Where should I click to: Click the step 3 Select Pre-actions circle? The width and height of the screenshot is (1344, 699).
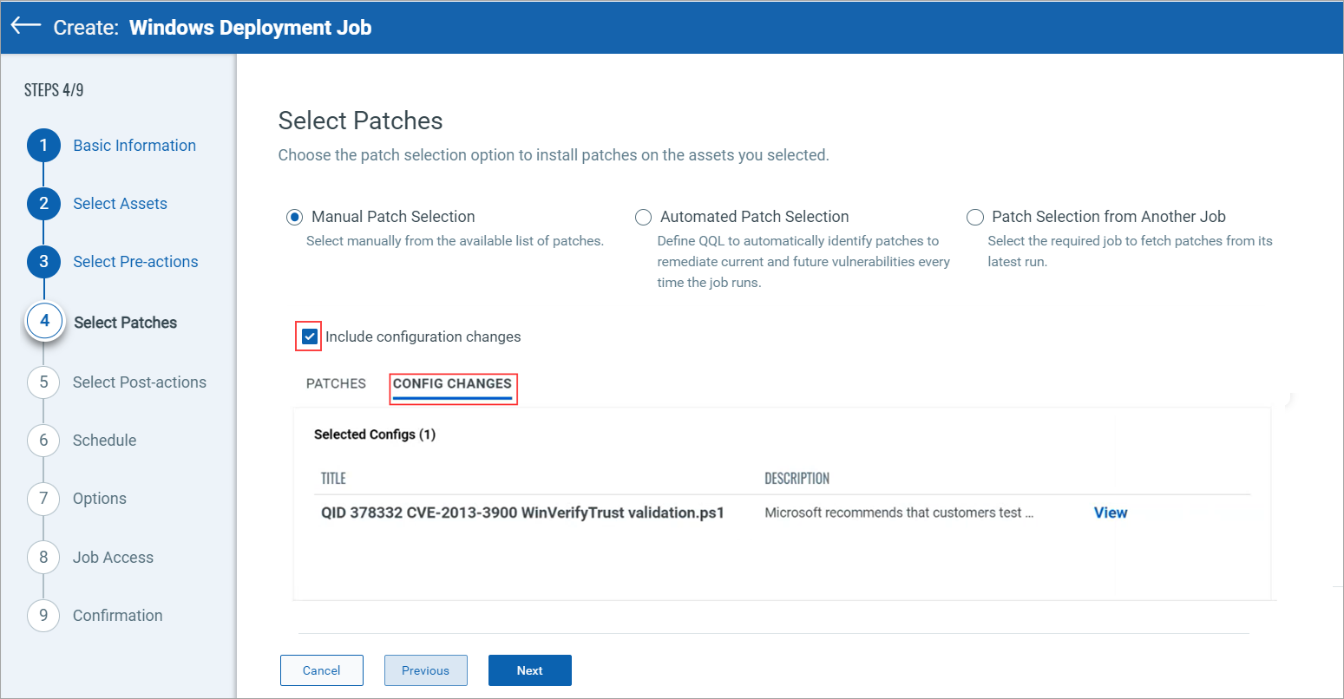43,261
